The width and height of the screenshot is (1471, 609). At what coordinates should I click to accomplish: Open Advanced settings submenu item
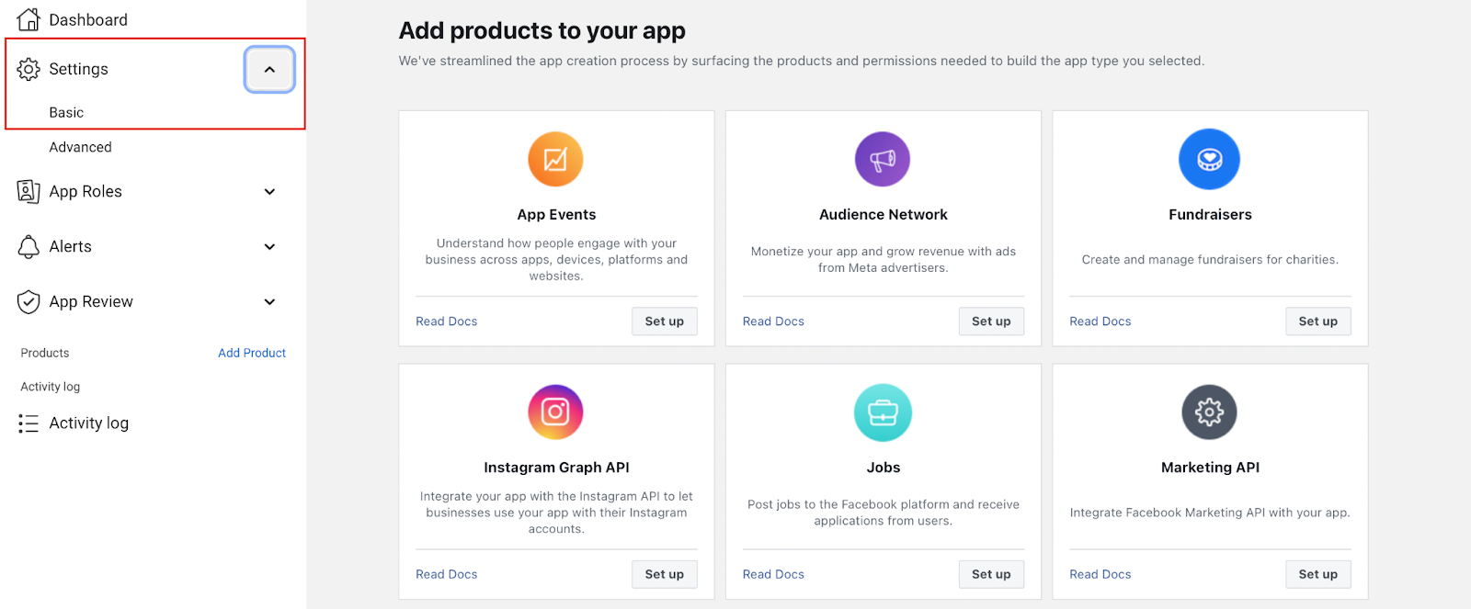tap(80, 147)
